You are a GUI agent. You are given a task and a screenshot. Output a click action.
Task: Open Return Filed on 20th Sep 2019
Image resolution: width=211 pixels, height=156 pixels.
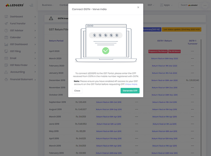[x=109, y=109]
